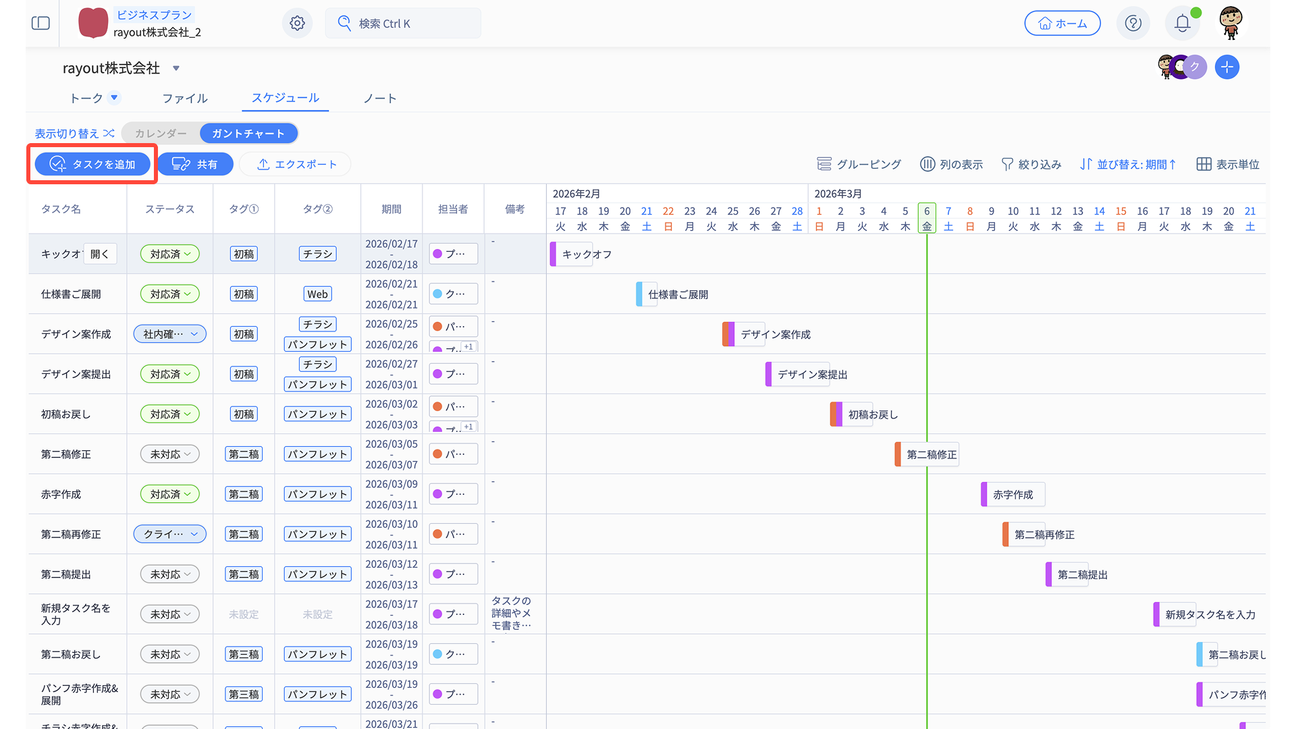Click the エクスポート button
Screen dimensions: 1296x729
[x=296, y=164]
